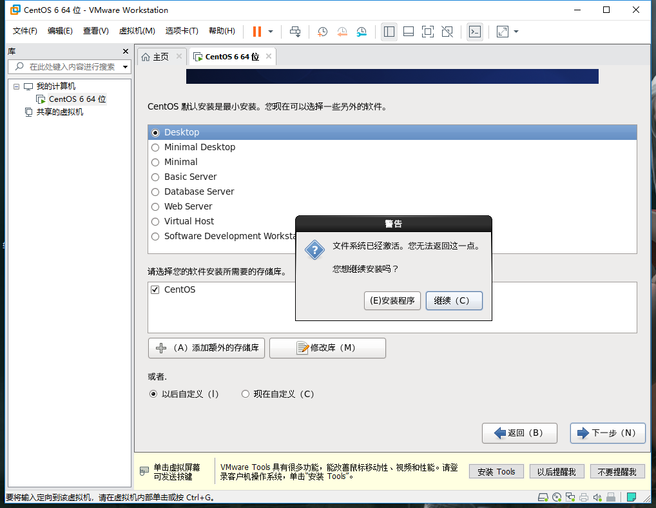
Task: Click the stretch guest display icon
Action: coord(503,32)
